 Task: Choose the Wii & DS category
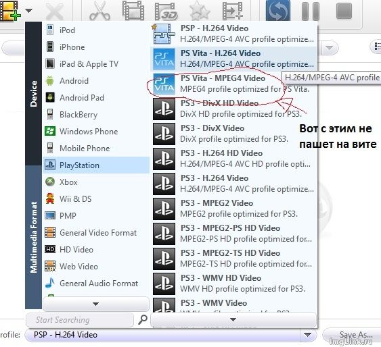[x=96, y=199]
